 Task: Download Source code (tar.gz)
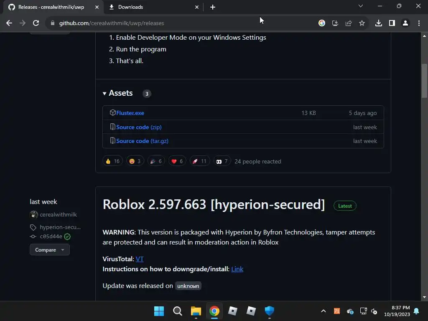point(142,141)
